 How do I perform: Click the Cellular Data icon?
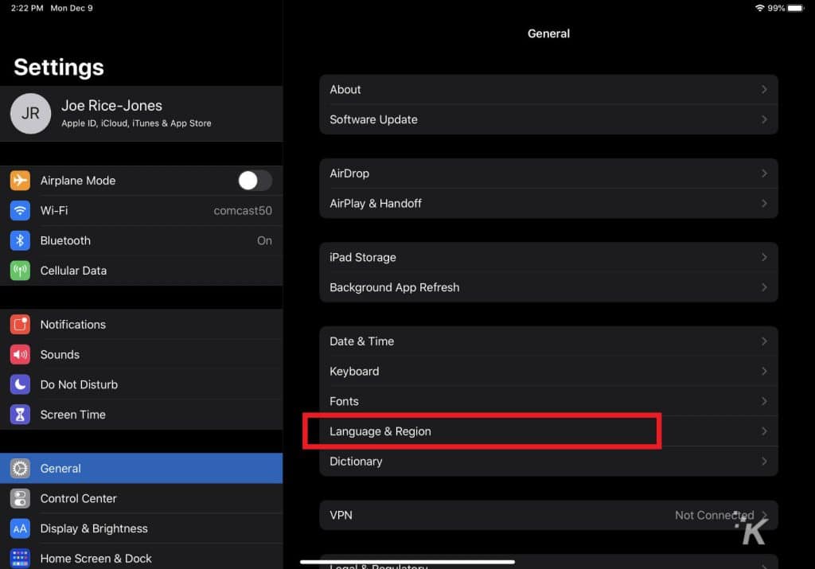coord(19,271)
